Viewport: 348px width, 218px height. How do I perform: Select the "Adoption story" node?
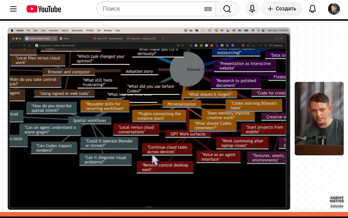139,71
